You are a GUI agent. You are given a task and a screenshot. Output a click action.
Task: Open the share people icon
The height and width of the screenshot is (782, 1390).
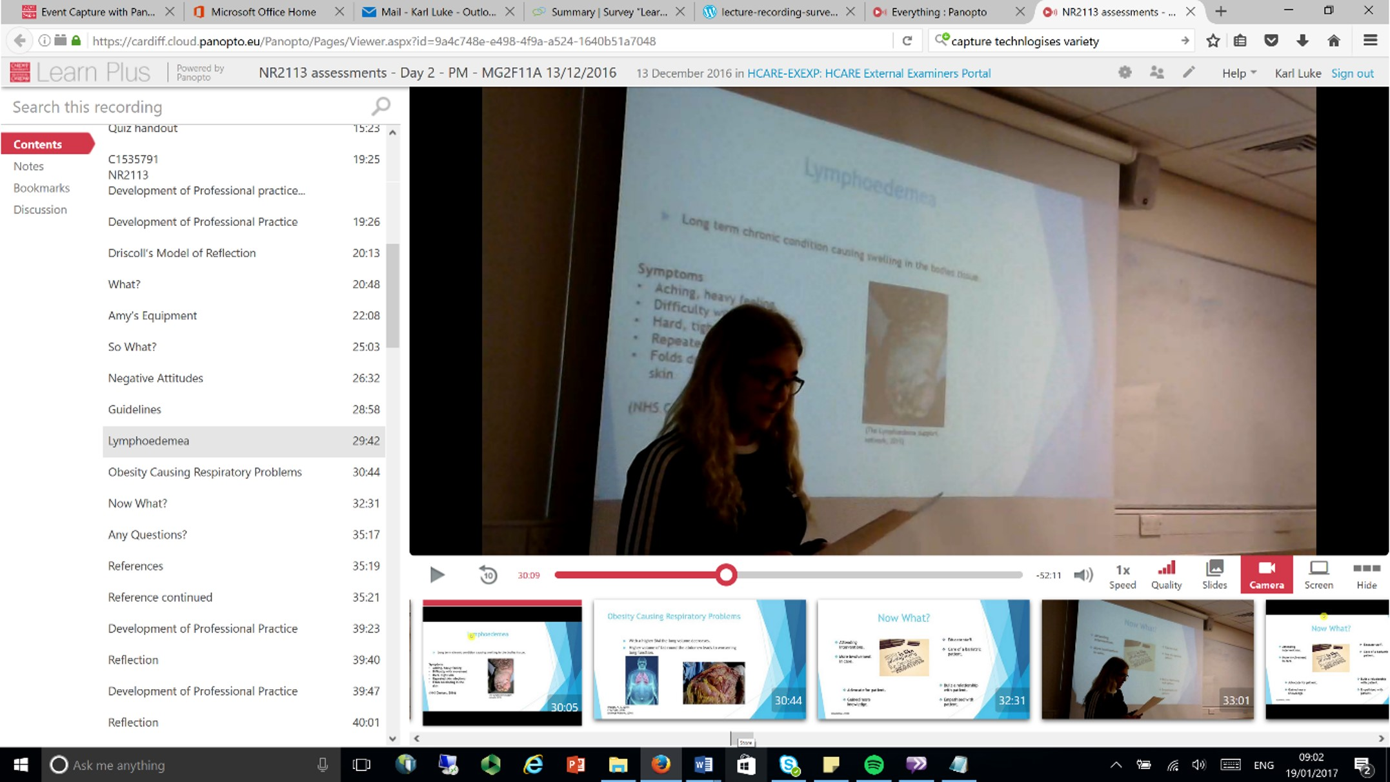1156,72
